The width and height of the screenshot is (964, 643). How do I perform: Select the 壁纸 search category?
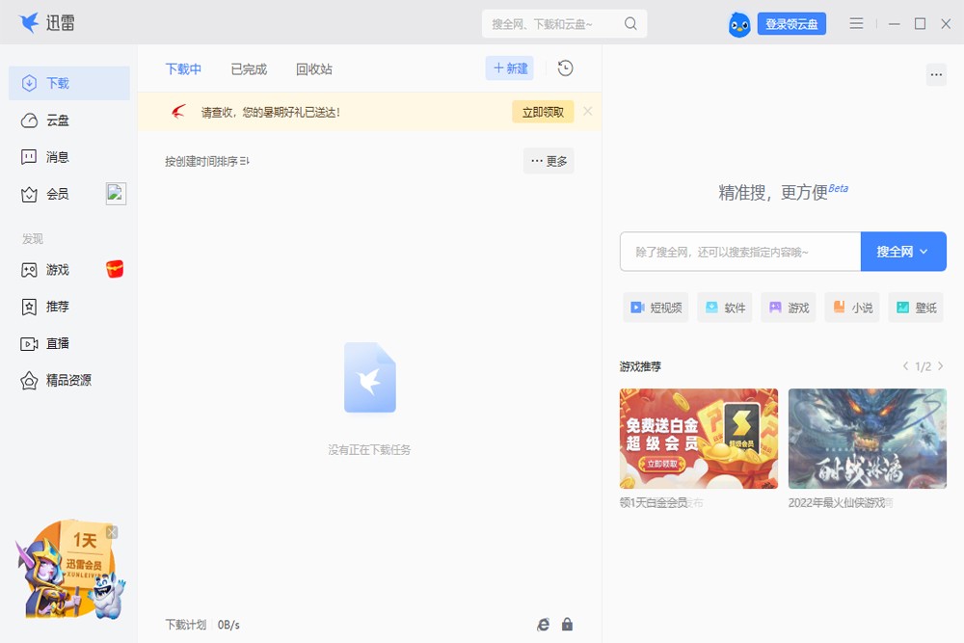click(x=916, y=308)
